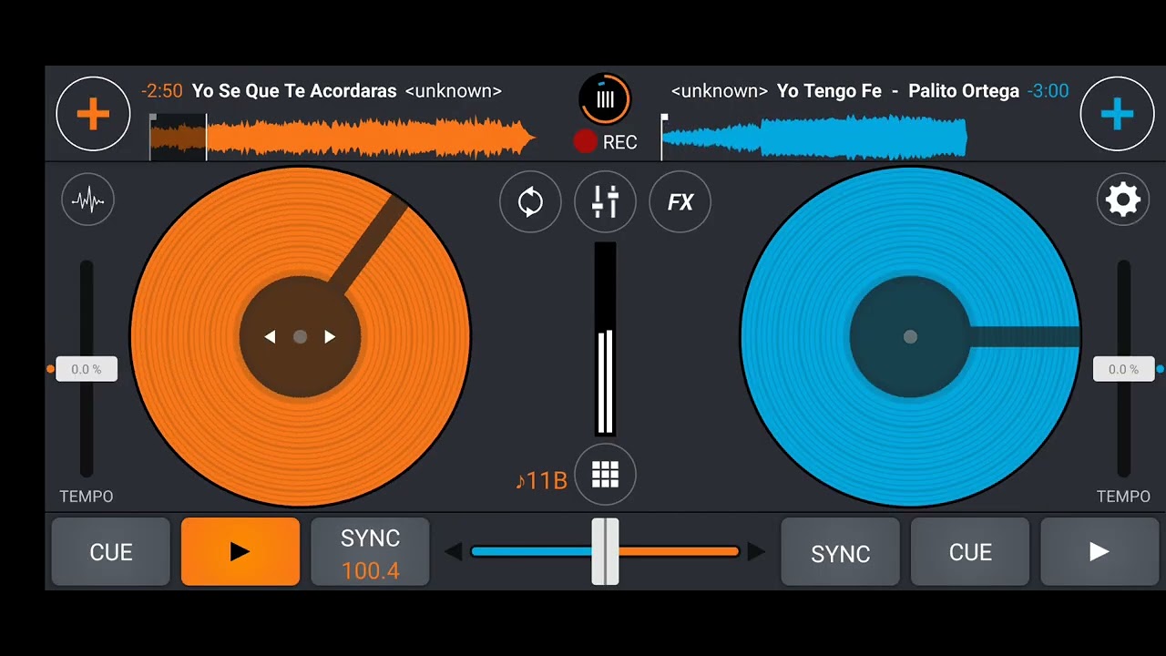Open the loop icon with circular arrows

pyautogui.click(x=530, y=201)
